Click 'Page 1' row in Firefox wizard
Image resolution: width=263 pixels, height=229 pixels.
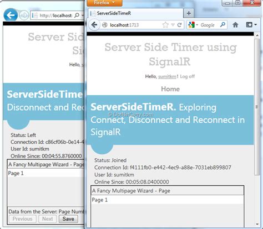(168, 200)
